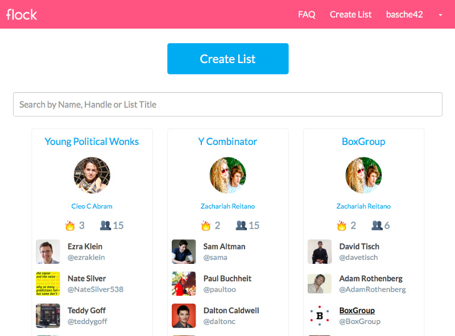Select the name Dalton Caldwell

coord(231,310)
